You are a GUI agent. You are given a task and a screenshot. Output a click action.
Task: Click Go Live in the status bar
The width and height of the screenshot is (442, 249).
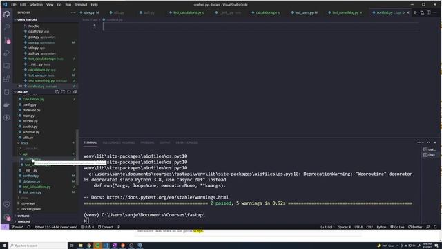click(x=397, y=227)
